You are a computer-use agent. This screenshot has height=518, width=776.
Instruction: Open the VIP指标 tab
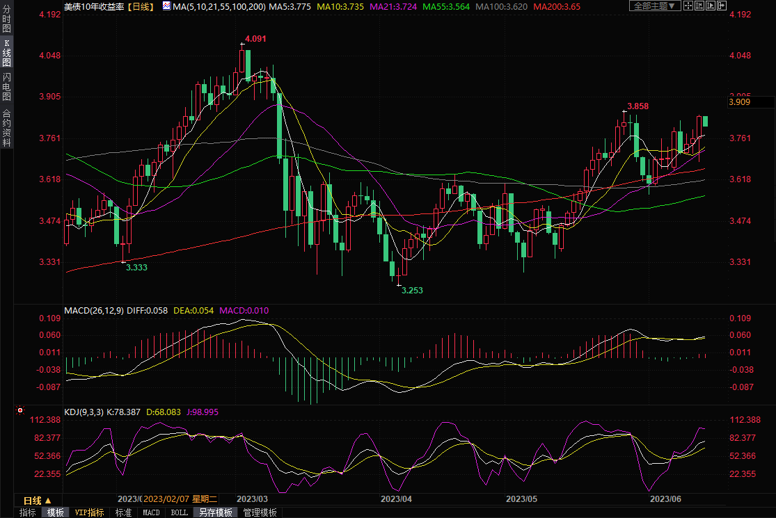click(90, 512)
